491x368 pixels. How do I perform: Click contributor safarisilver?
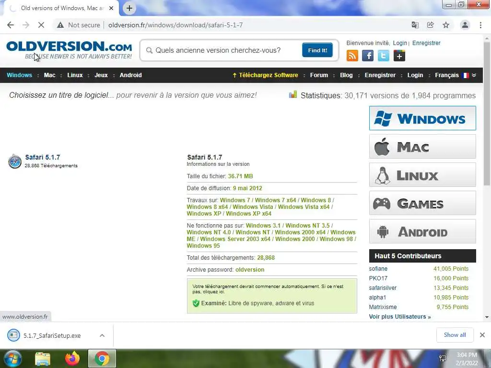[383, 288]
